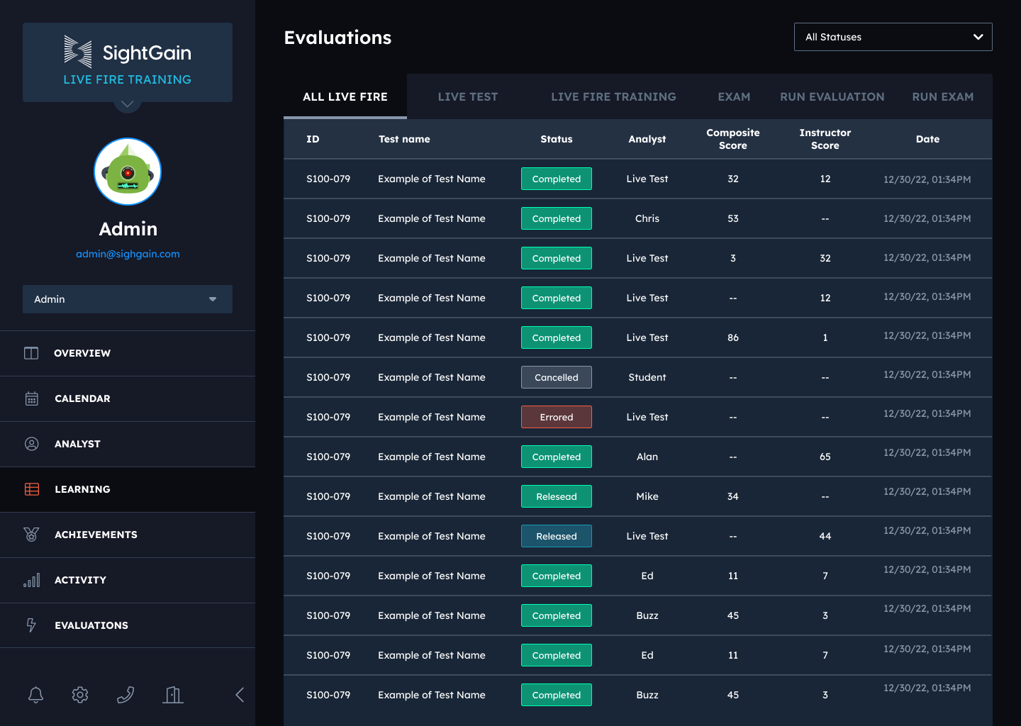Click analyst name Alan
Viewport: 1021px width, 726px height.
647,457
